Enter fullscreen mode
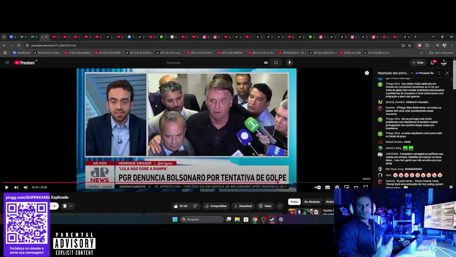 [x=366, y=187]
